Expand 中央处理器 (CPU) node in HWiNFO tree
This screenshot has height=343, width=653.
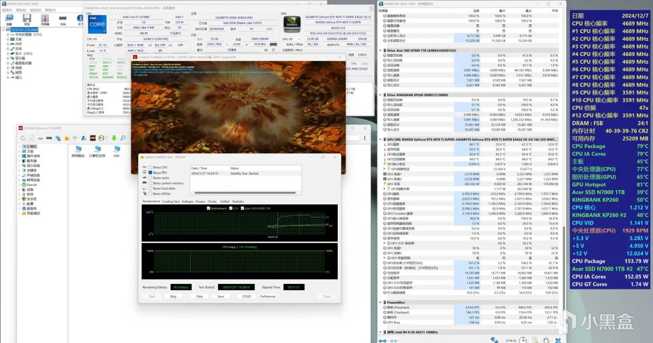click(8, 35)
